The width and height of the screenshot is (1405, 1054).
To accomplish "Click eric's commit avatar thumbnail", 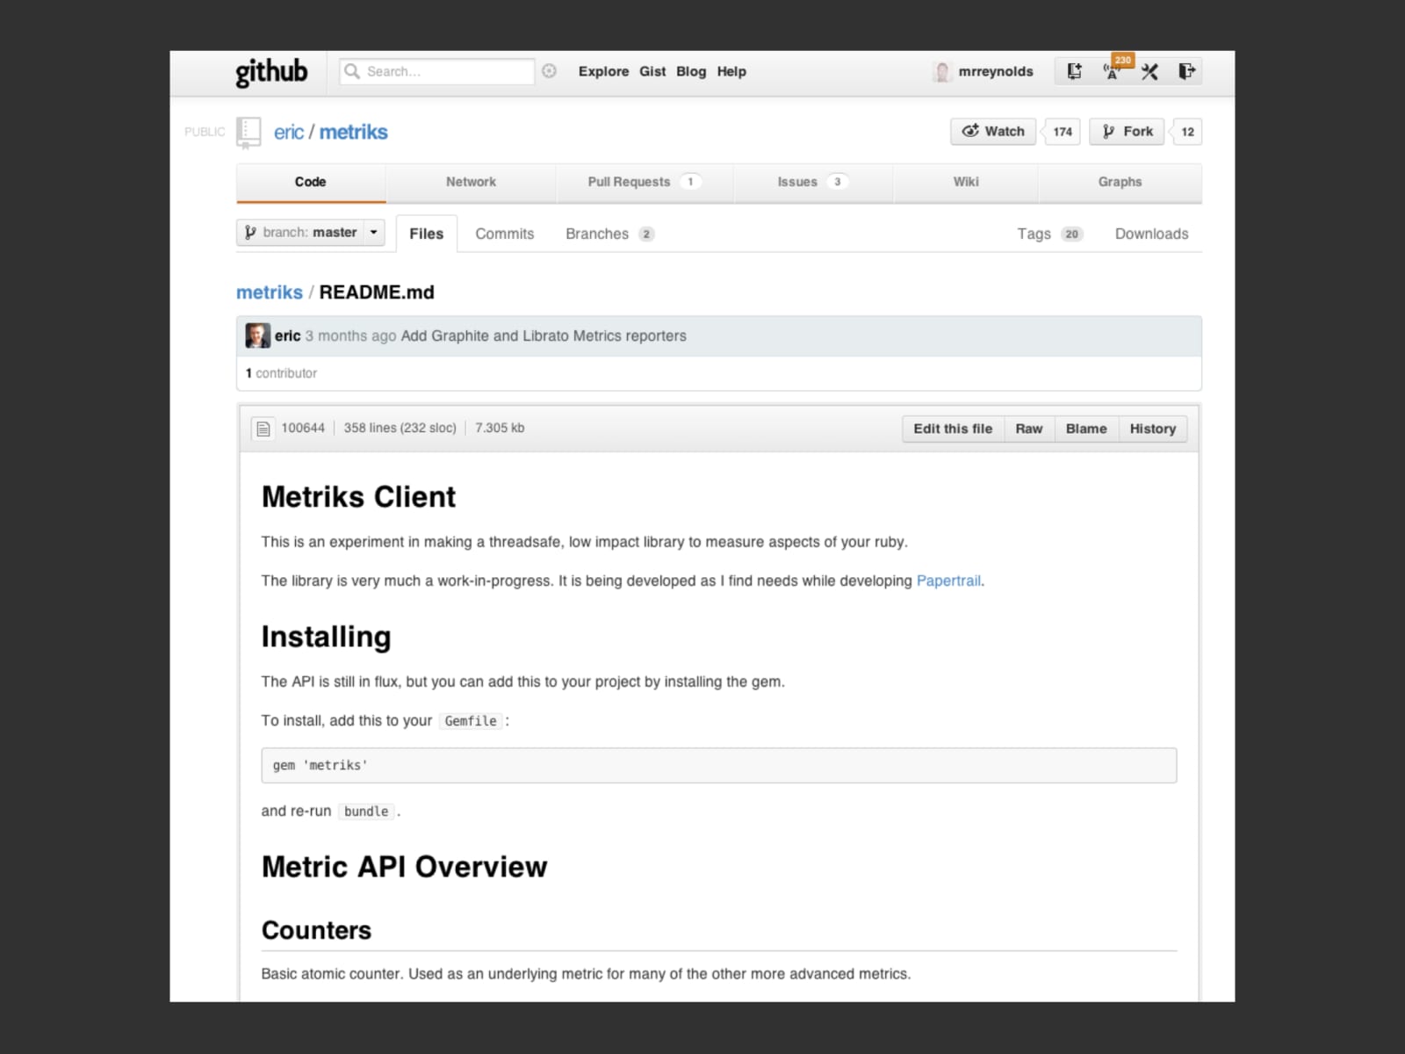I will (257, 336).
